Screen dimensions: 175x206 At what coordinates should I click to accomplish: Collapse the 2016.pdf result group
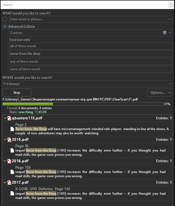click(5, 161)
